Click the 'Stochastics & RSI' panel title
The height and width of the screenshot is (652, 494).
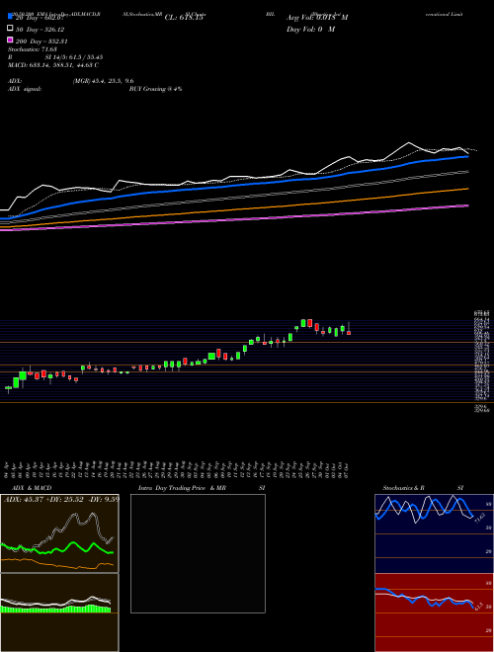click(x=423, y=488)
